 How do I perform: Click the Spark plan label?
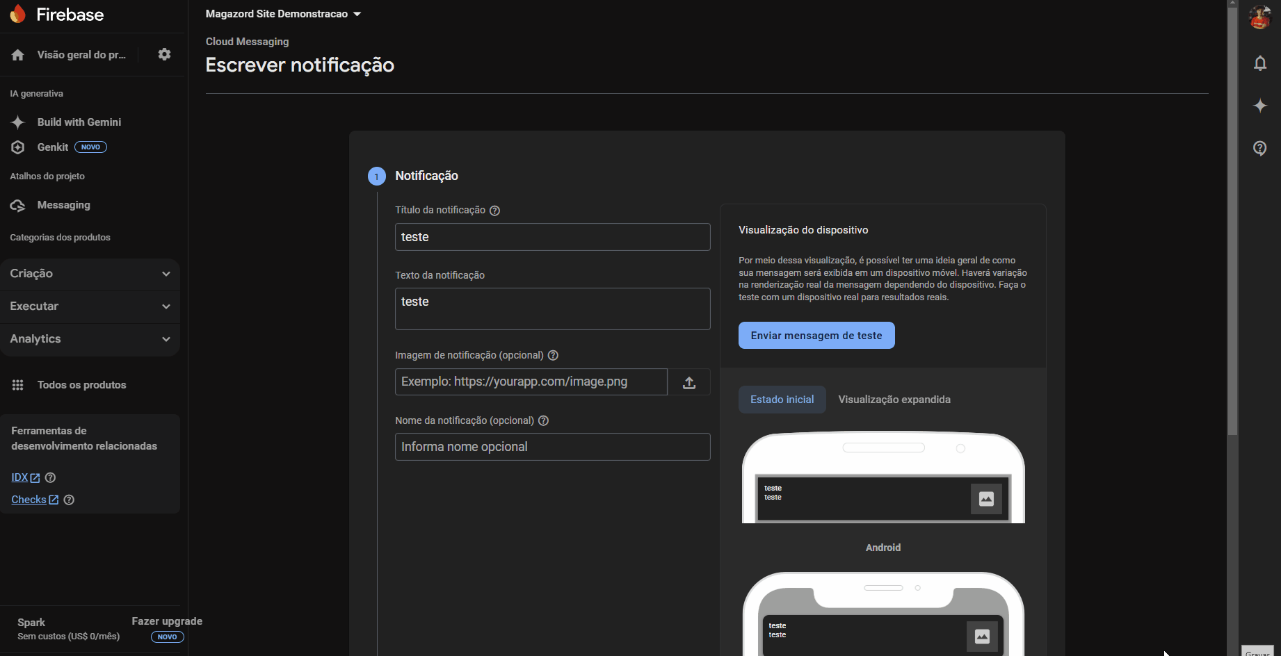pyautogui.click(x=31, y=623)
